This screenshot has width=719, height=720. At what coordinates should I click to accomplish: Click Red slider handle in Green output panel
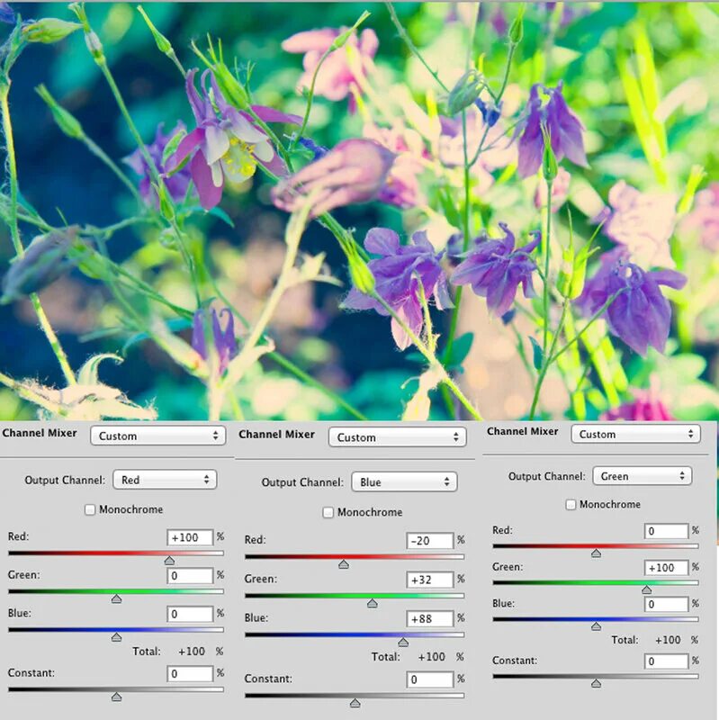pyautogui.click(x=596, y=553)
